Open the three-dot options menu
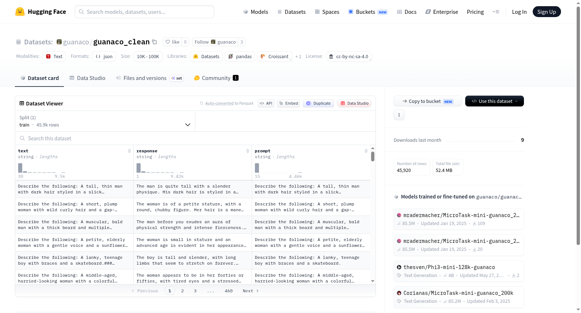 pos(399,115)
